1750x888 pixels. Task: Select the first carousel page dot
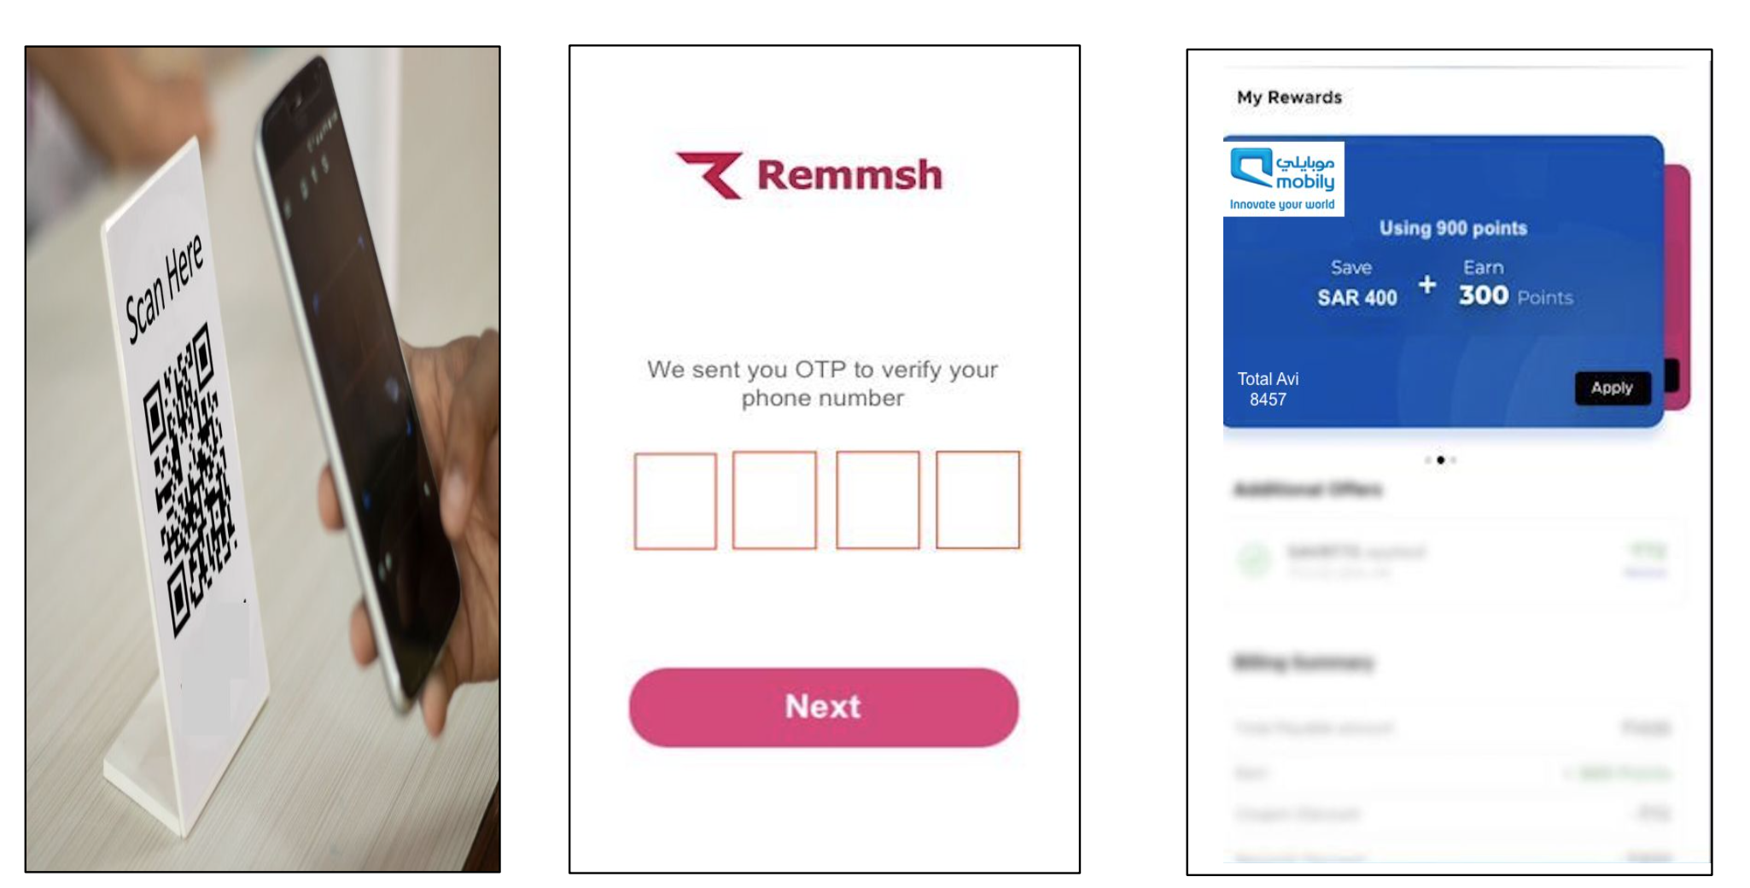click(x=1428, y=460)
